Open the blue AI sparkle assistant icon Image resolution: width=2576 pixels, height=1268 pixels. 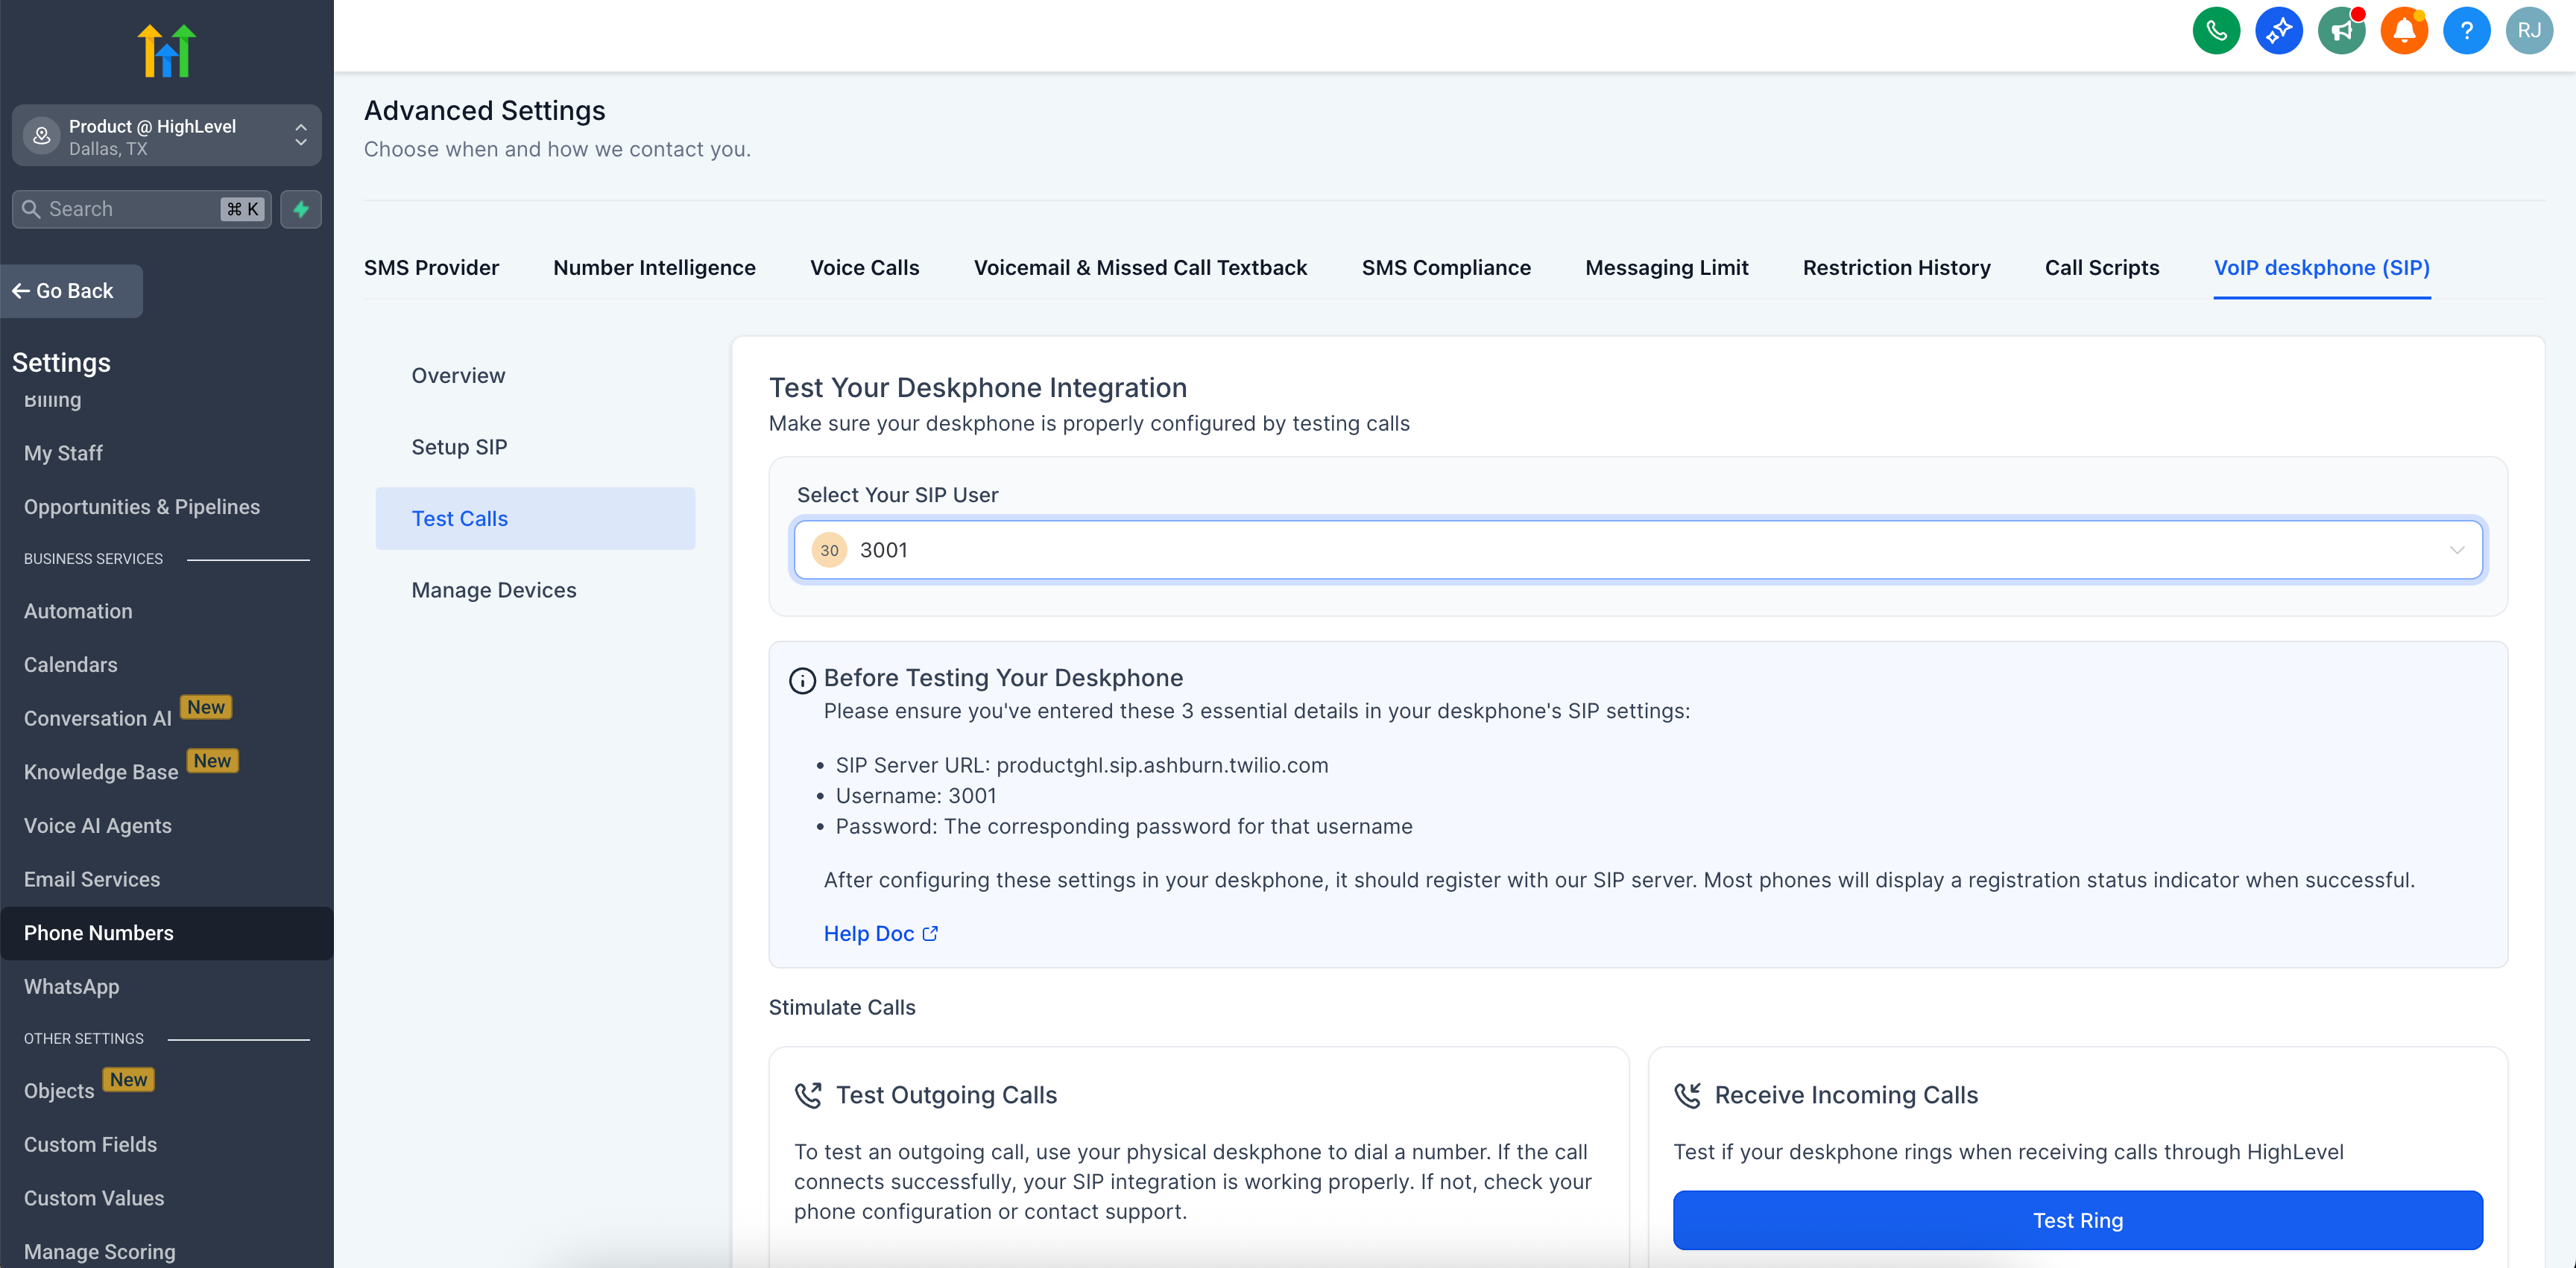[2279, 31]
